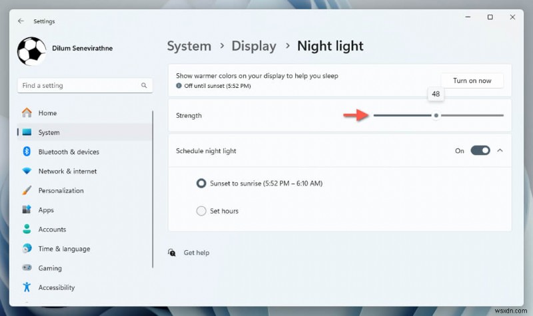Toggle the Schedule night light switch

tap(480, 150)
